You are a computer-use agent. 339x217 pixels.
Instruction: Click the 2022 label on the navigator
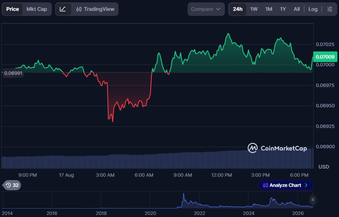[199, 213]
